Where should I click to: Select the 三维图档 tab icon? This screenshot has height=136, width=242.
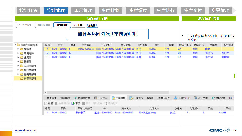click(131, 98)
